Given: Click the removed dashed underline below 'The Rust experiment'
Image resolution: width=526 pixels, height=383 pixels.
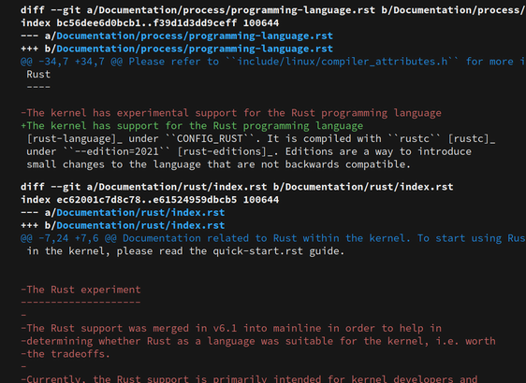Looking at the screenshot, I should tap(80, 303).
